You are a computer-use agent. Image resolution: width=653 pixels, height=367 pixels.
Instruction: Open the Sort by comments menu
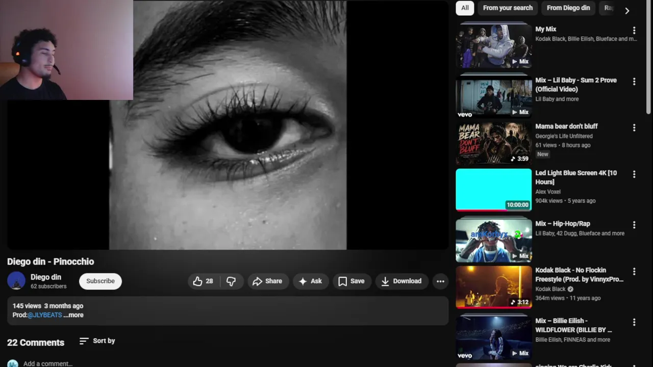pyautogui.click(x=97, y=341)
